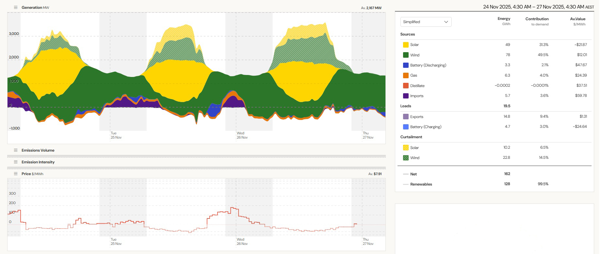Click the Av.Value $/MWh column header

[x=577, y=21]
